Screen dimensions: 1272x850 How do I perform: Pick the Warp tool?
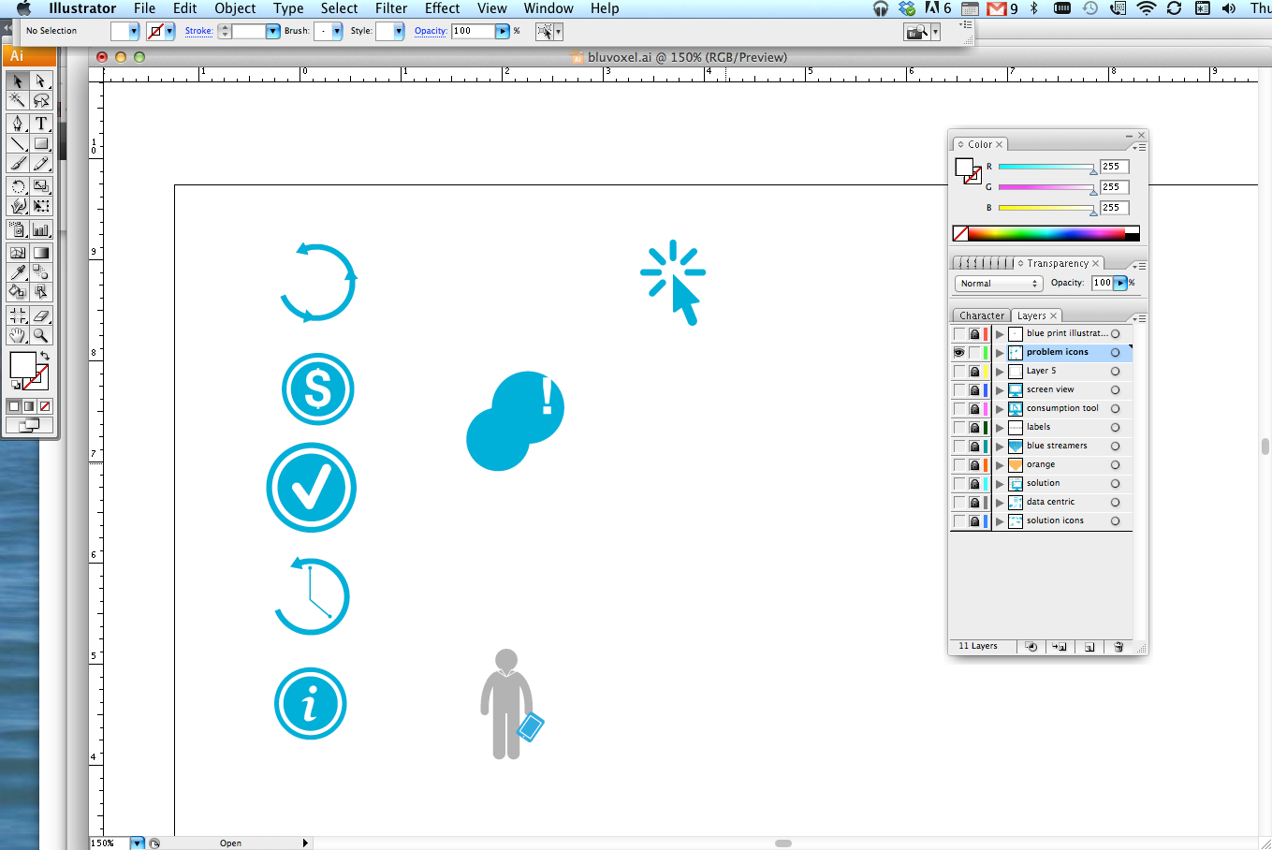click(x=17, y=206)
